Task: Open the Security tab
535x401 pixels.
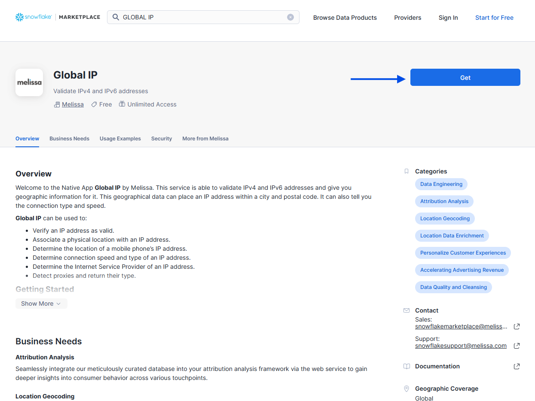Action: coord(162,139)
